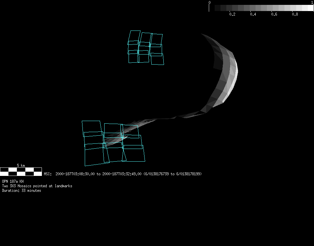Screen dimensions: 314x246
Task: Click the 1 label at colorbar right end
Action: (x=312, y=3)
